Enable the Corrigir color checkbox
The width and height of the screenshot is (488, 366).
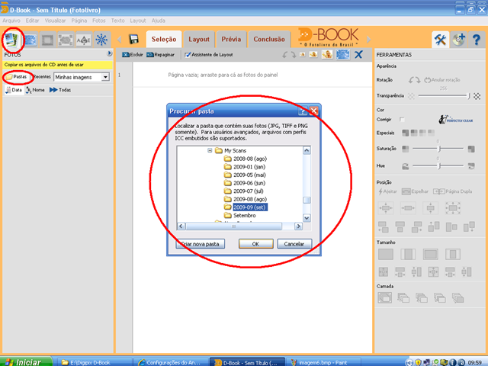tap(402, 120)
